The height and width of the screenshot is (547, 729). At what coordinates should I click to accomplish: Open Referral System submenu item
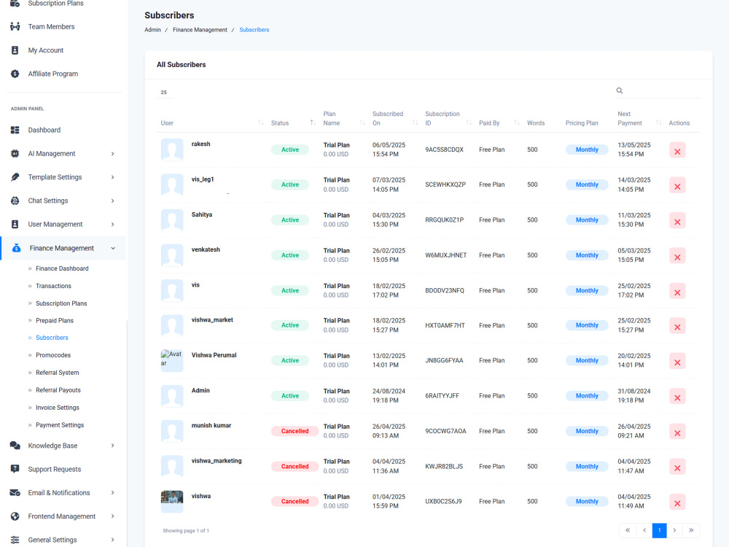[x=57, y=373]
